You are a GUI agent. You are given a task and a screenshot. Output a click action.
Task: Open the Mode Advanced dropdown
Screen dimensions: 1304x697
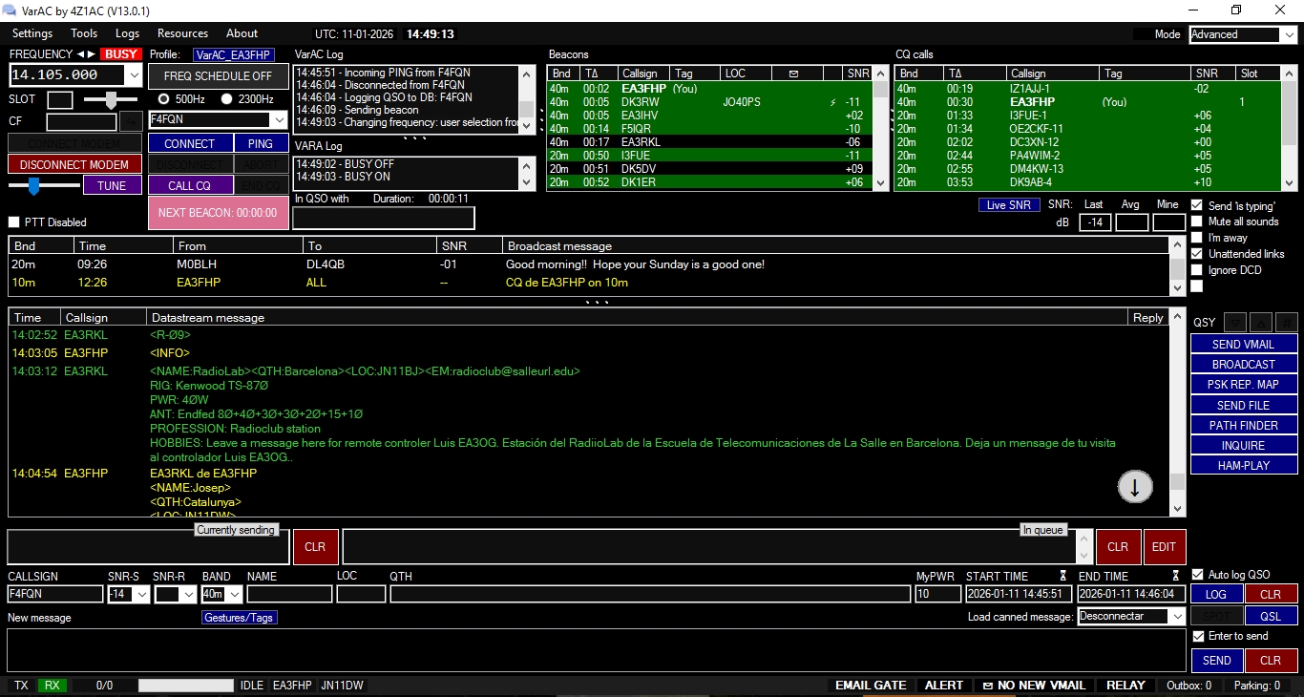point(1289,35)
